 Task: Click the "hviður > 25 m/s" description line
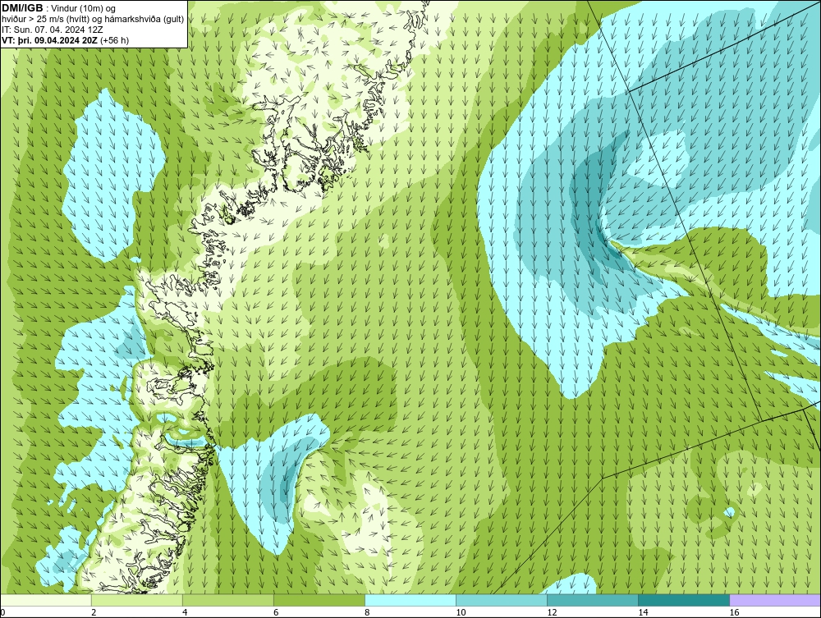pos(94,20)
